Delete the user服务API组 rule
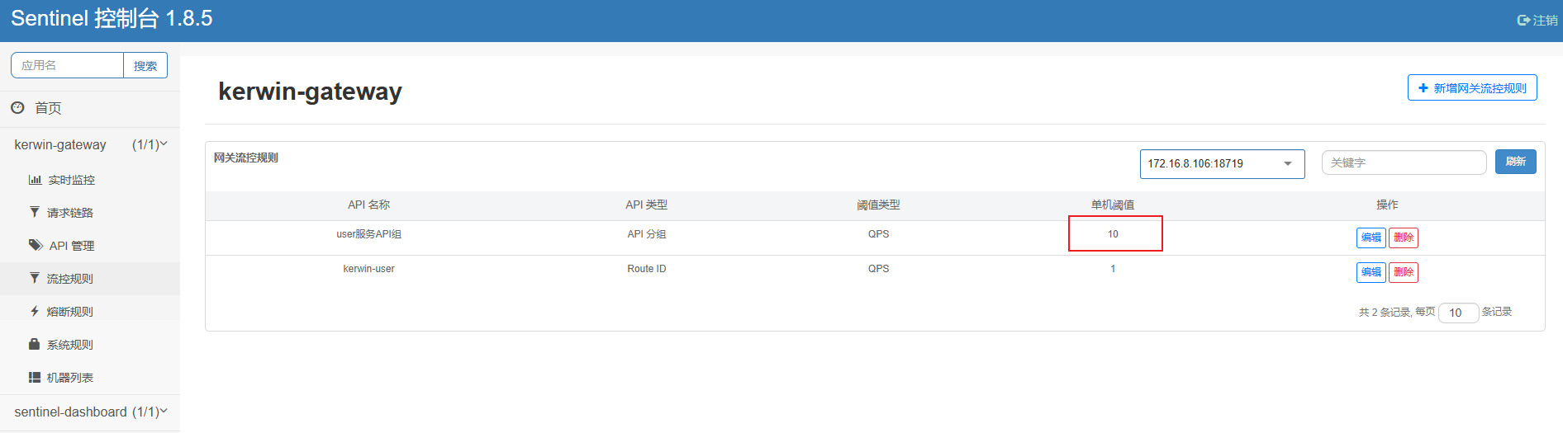Image resolution: width=1563 pixels, height=433 pixels. pyautogui.click(x=1403, y=238)
